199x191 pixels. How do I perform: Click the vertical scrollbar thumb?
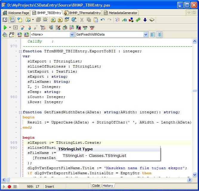[195, 91]
